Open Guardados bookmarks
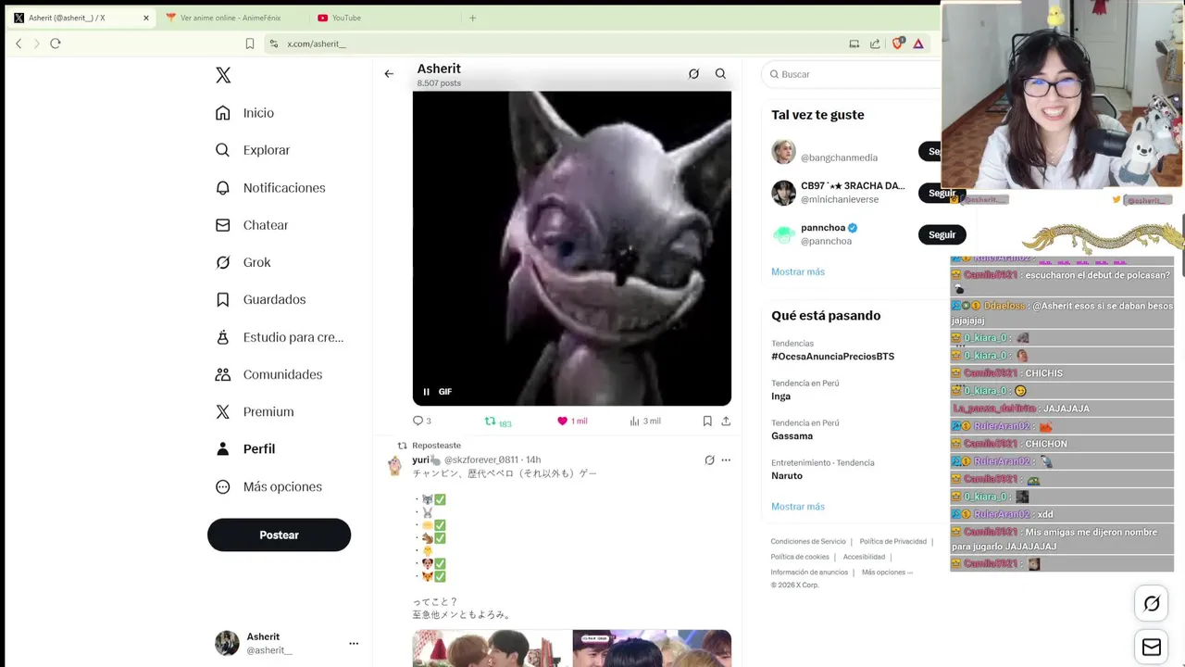 tap(260, 299)
